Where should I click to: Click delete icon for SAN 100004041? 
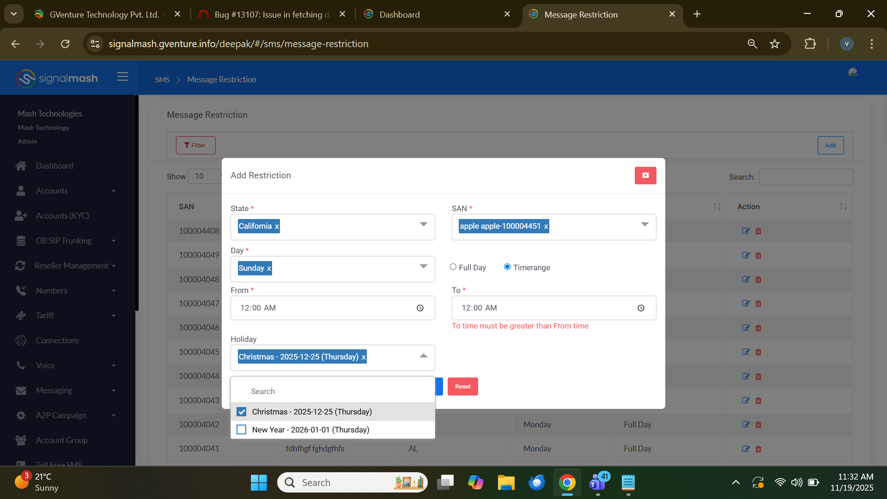coord(758,449)
